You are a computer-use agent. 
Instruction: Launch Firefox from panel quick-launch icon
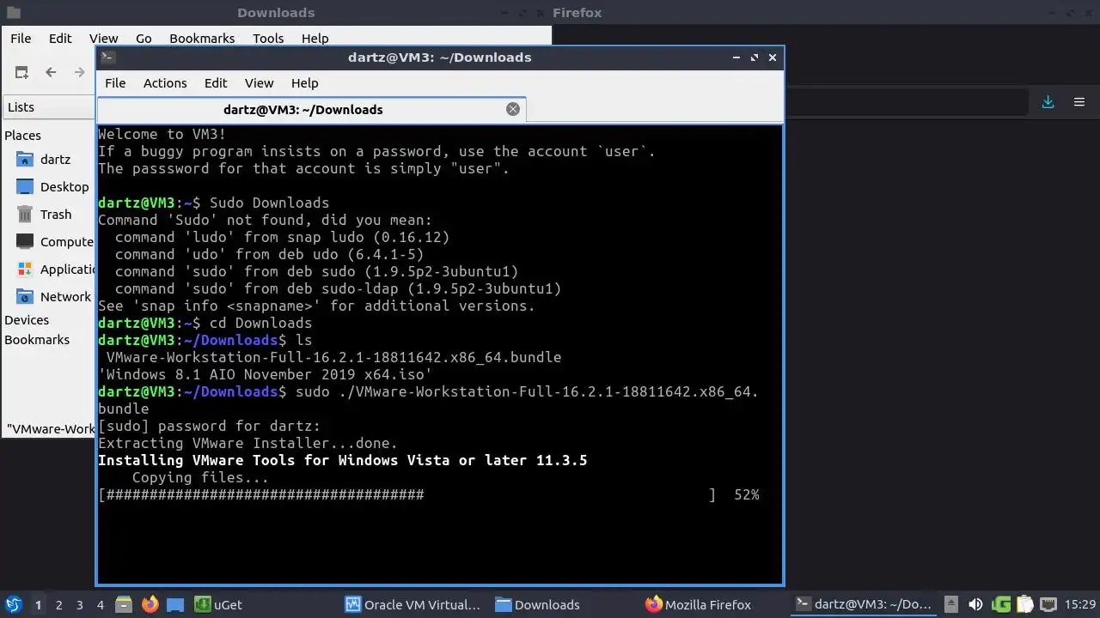[x=150, y=605]
